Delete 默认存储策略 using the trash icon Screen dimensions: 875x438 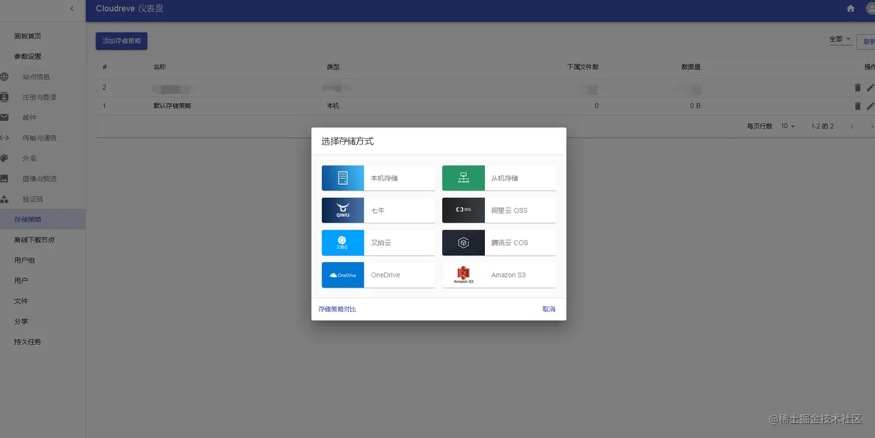point(858,106)
